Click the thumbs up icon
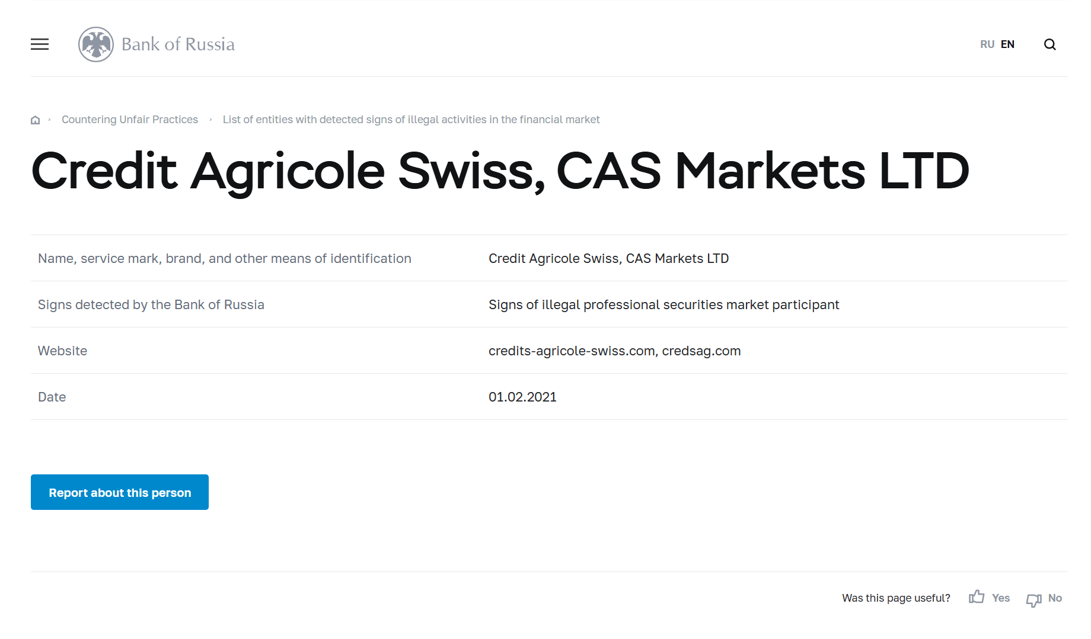This screenshot has width=1091, height=639. click(x=976, y=597)
